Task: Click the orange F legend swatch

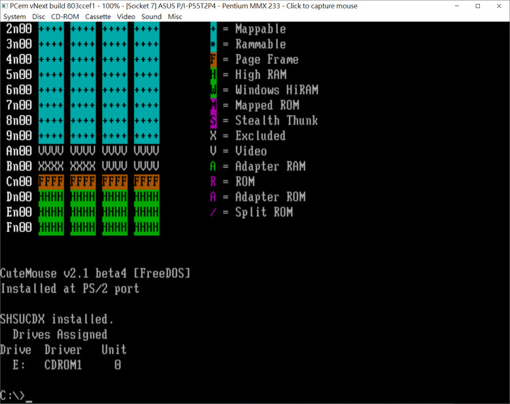Action: pyautogui.click(x=213, y=59)
